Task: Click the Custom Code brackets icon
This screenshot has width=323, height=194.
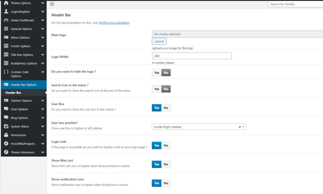Action: (x=6, y=72)
